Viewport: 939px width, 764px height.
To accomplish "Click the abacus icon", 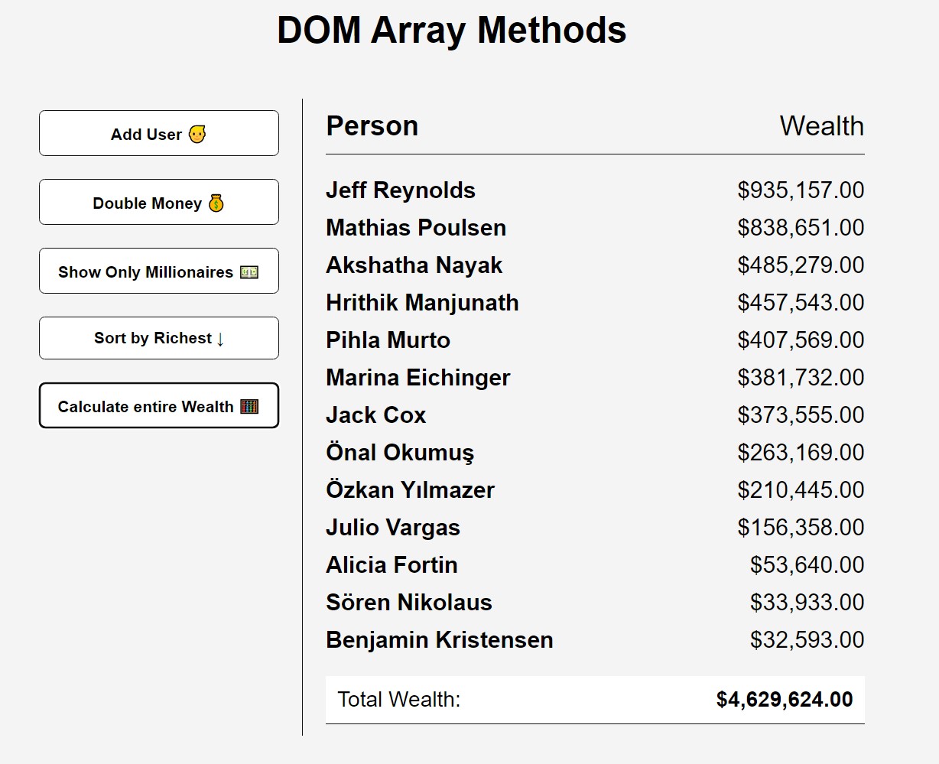I will point(249,406).
